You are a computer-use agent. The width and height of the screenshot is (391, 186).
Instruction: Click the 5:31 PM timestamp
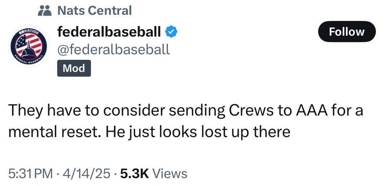[30, 173]
